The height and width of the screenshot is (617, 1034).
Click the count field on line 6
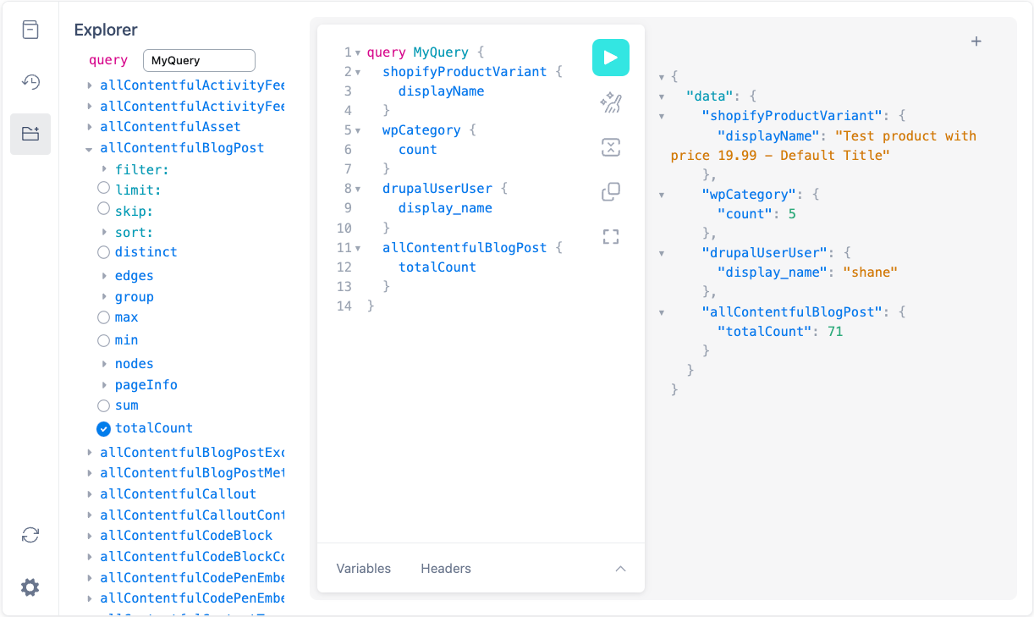(418, 150)
